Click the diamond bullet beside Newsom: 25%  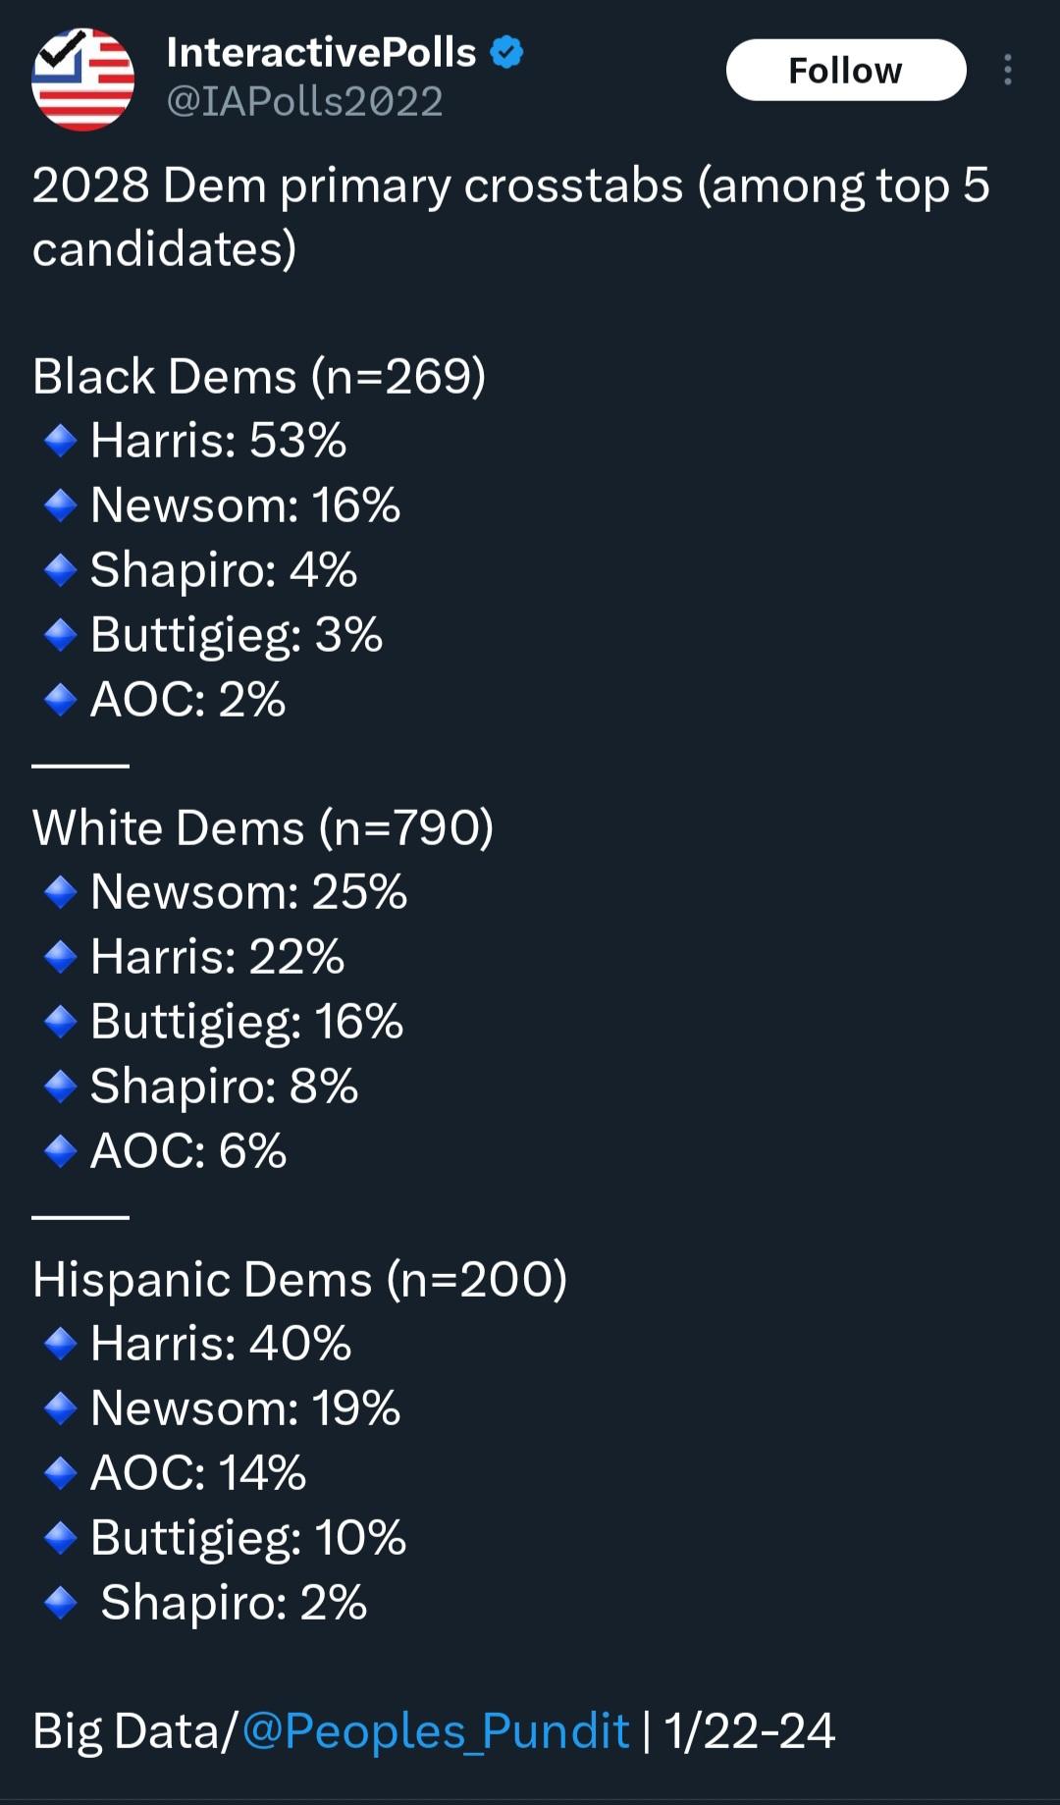point(61,892)
